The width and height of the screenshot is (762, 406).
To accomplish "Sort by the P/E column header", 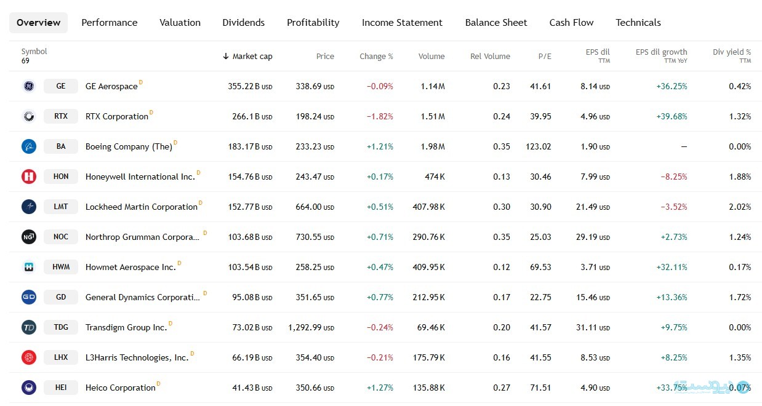I will (x=545, y=56).
